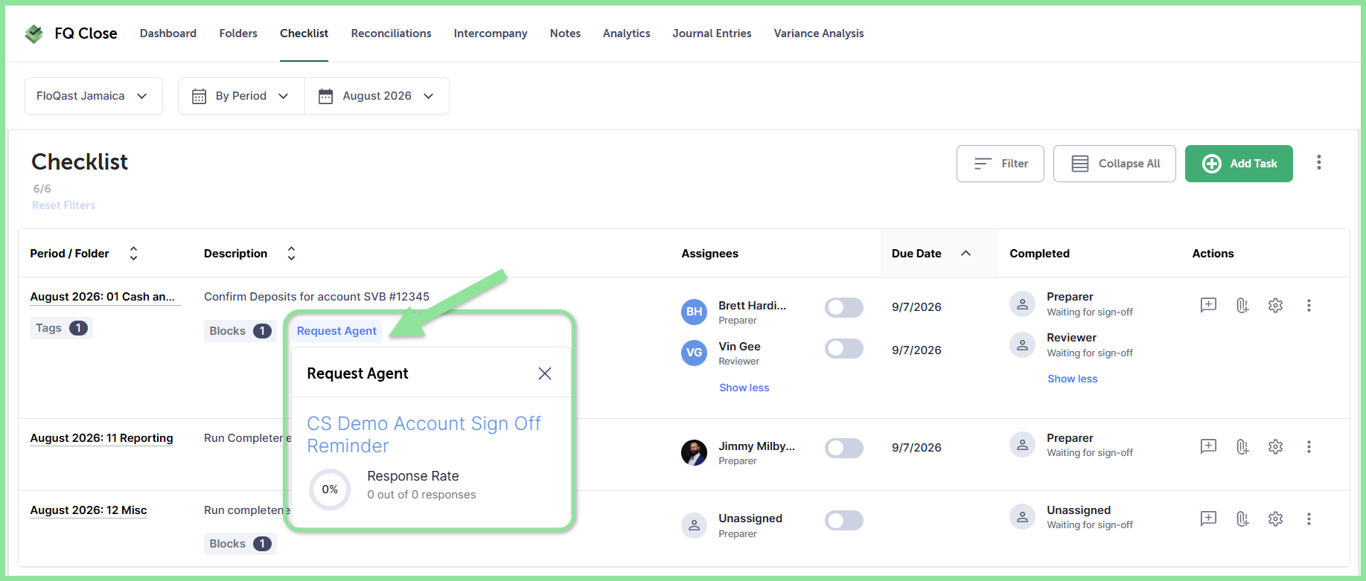Sort by the Description column
1366x581 pixels.
[x=291, y=254]
